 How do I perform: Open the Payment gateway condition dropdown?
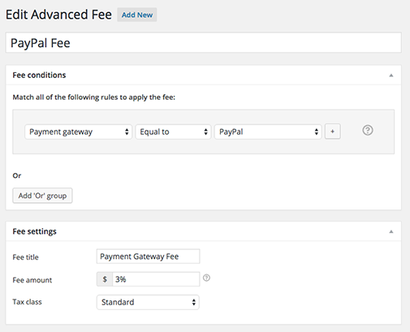pos(79,132)
